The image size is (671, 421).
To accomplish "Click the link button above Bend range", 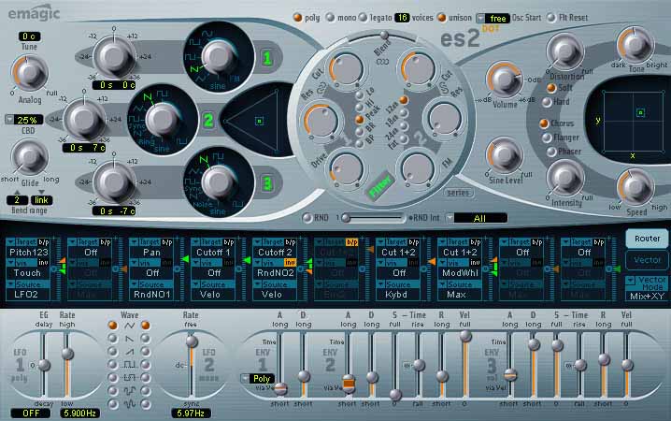I will 41,200.
